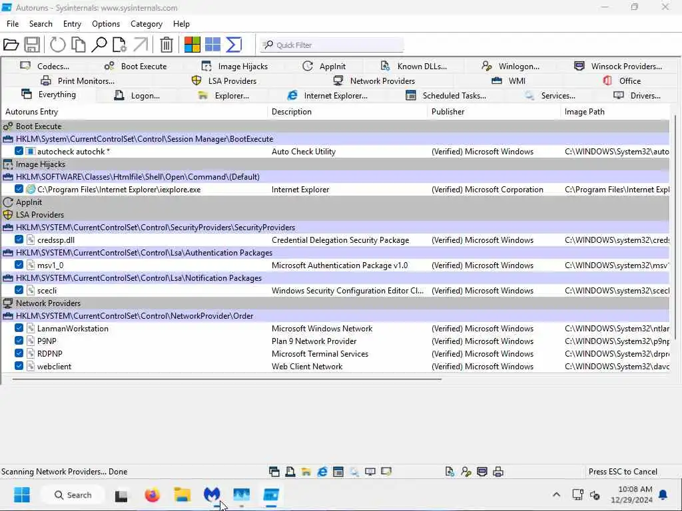
Task: Uncheck the autocheck autochk entry
Action: 19,151
